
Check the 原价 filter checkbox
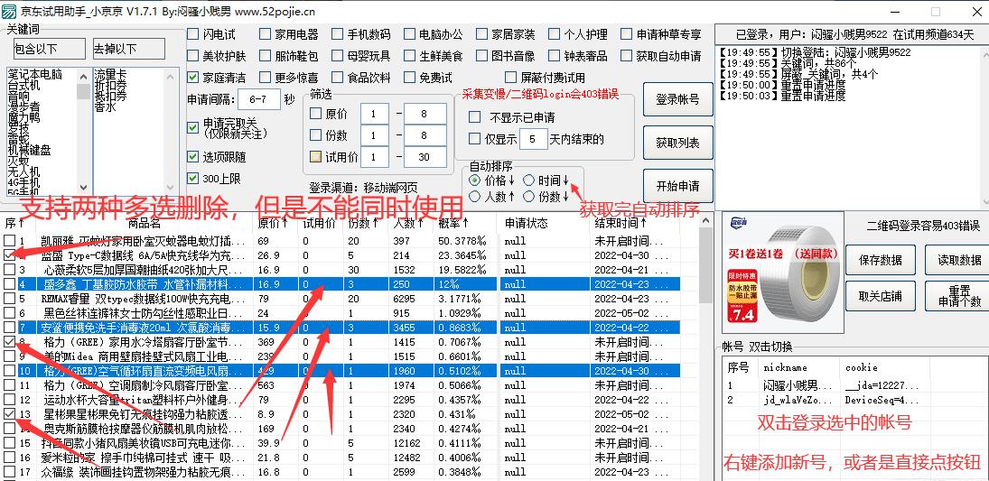316,114
